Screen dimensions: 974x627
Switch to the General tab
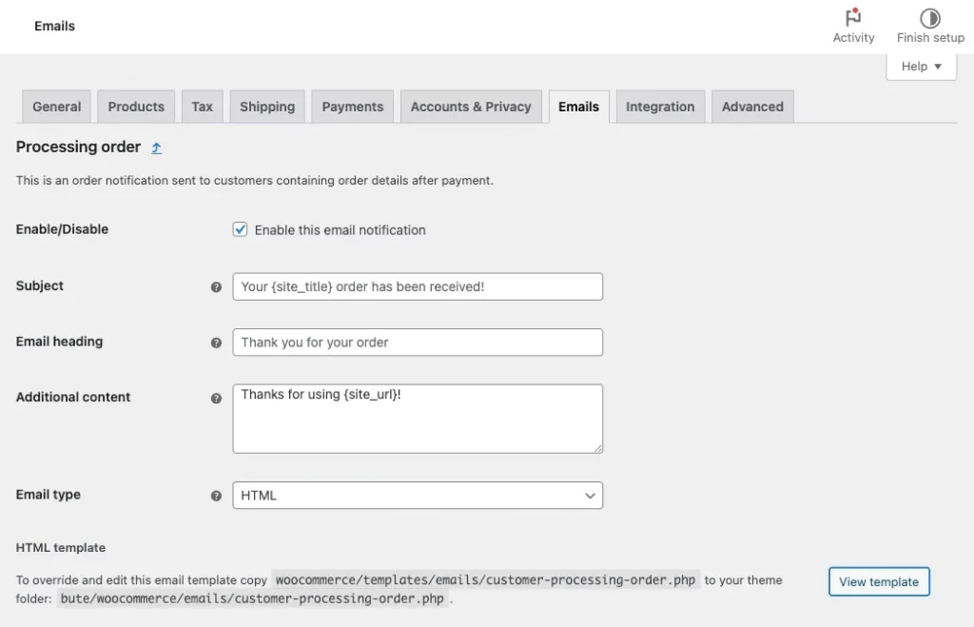click(55, 106)
